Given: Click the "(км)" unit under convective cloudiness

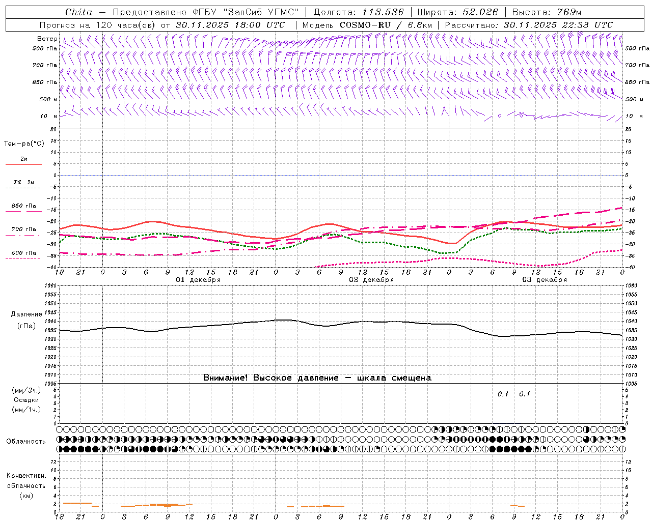Looking at the screenshot, I should point(26,496).
